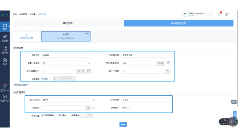Select 不设置库存 radio option
Image resolution: width=238 pixels, height=138 pixels.
click(42, 115)
